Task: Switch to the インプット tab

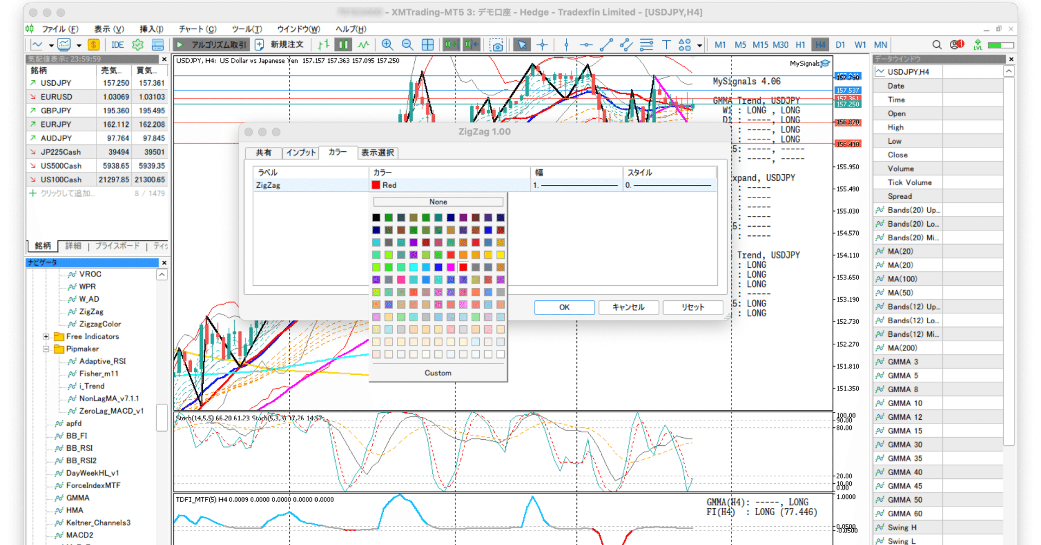Action: [x=300, y=153]
